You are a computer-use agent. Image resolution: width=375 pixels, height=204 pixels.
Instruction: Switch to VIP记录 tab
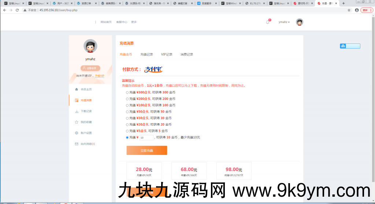pos(167,54)
